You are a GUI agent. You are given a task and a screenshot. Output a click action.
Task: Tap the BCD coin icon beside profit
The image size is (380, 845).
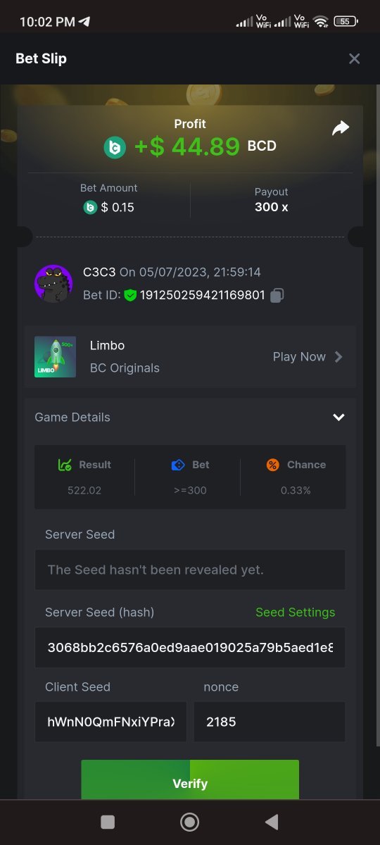pos(115,147)
